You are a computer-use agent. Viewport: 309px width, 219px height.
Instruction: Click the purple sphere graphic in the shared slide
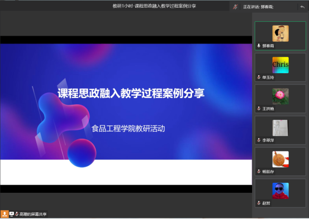(82, 153)
